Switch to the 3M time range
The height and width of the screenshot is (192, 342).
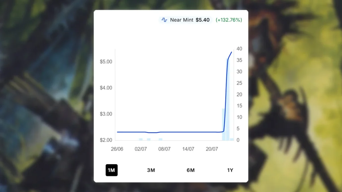point(151,170)
